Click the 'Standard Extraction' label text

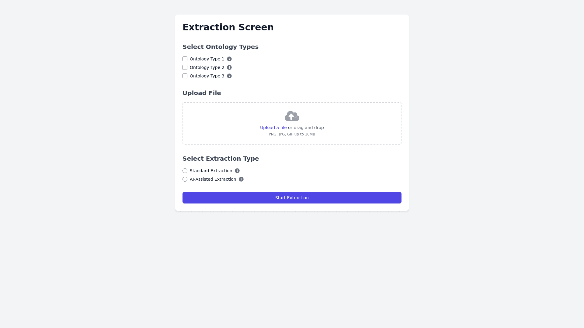(x=211, y=171)
